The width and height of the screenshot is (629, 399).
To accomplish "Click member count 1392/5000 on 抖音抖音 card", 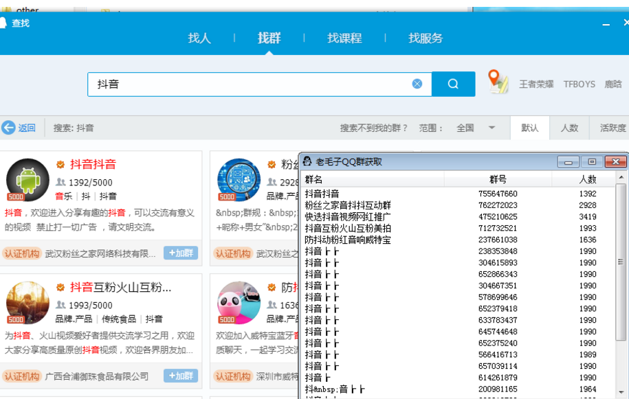I will (x=90, y=183).
